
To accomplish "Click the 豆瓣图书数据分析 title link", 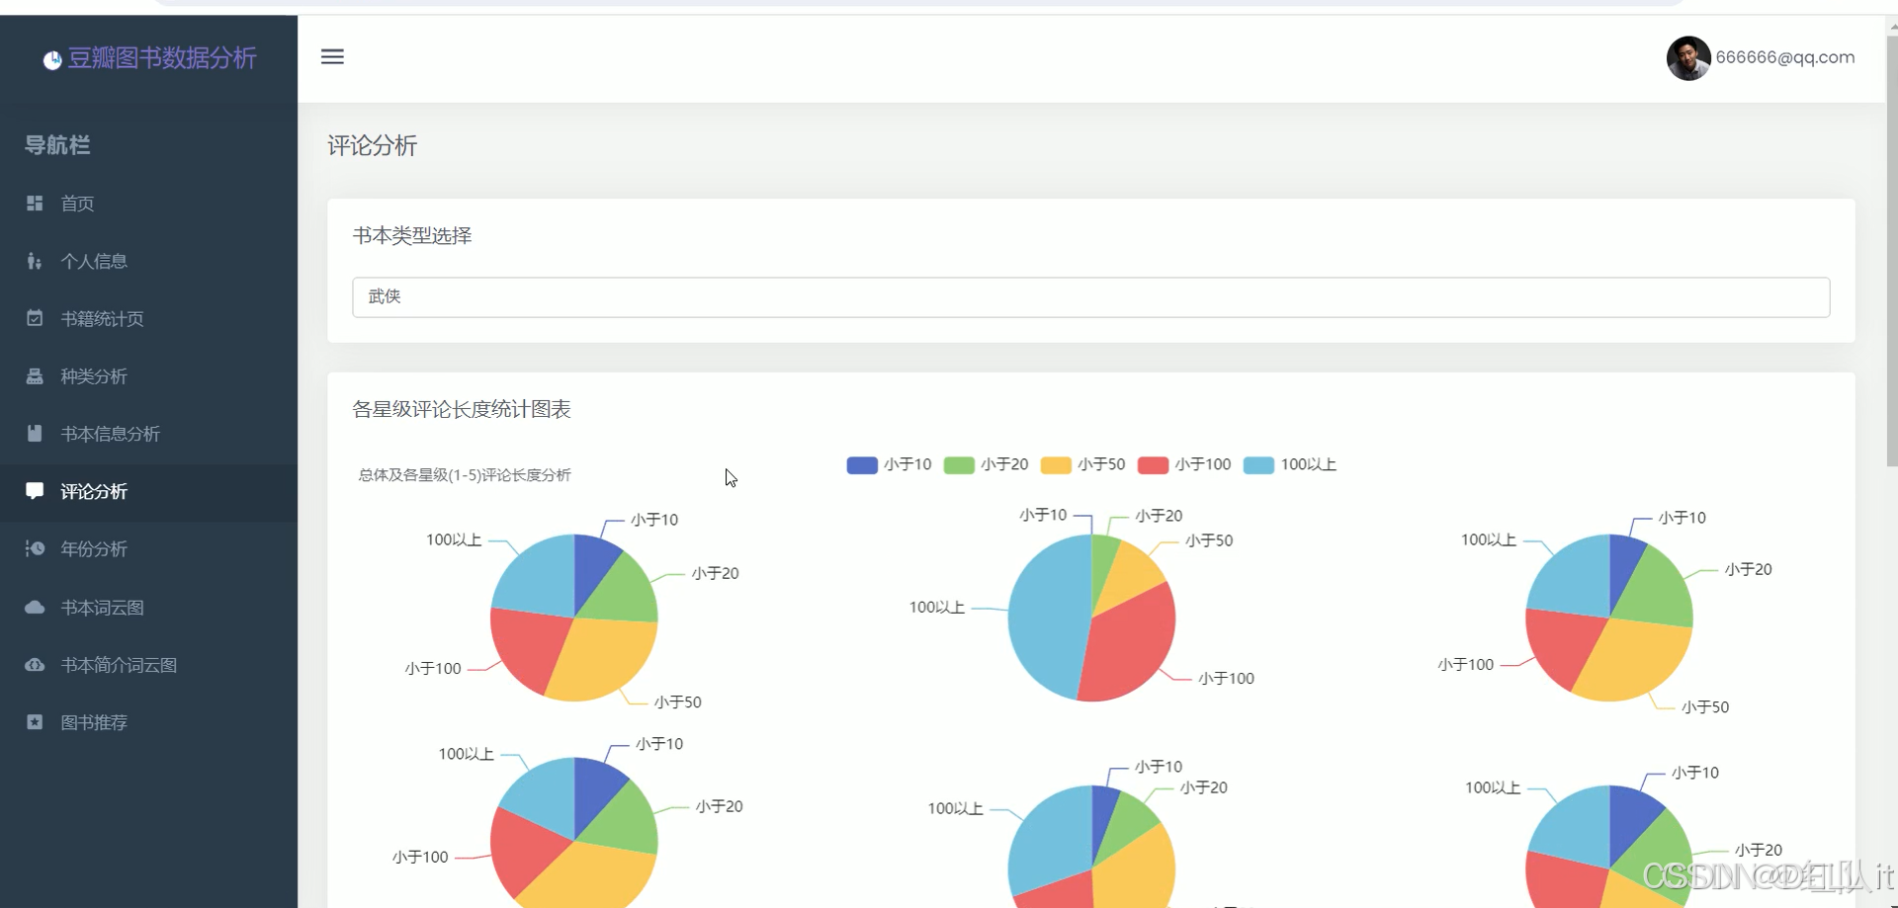I will click(162, 58).
